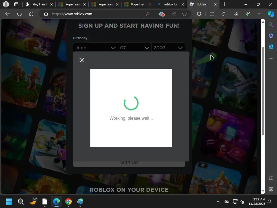The height and width of the screenshot is (208, 277).
Task: Refresh the current page
Action: [19, 14]
